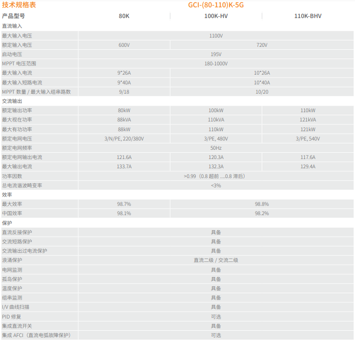This screenshot has width=355, height=340.
Task: Click the 直流反接保护 row label
Action: click(x=17, y=232)
